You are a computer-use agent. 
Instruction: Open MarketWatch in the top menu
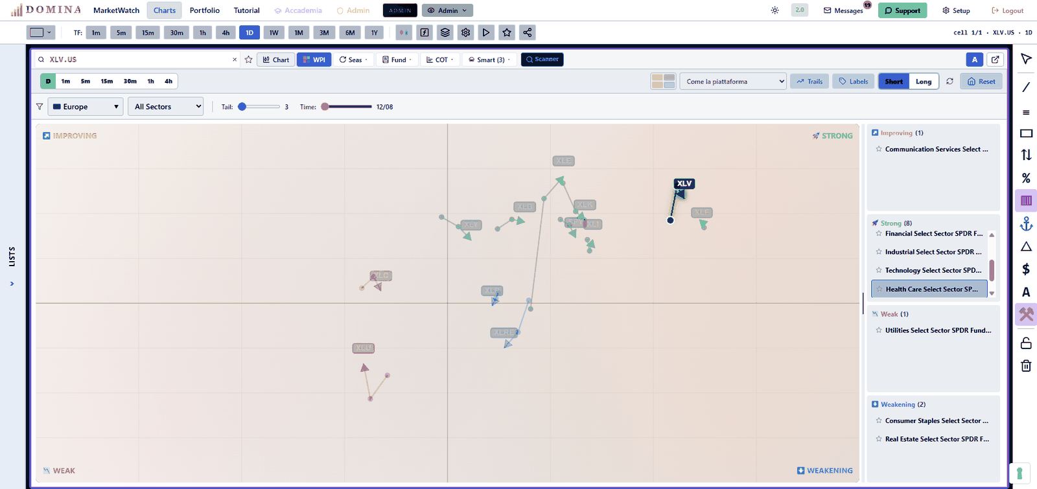click(x=116, y=10)
